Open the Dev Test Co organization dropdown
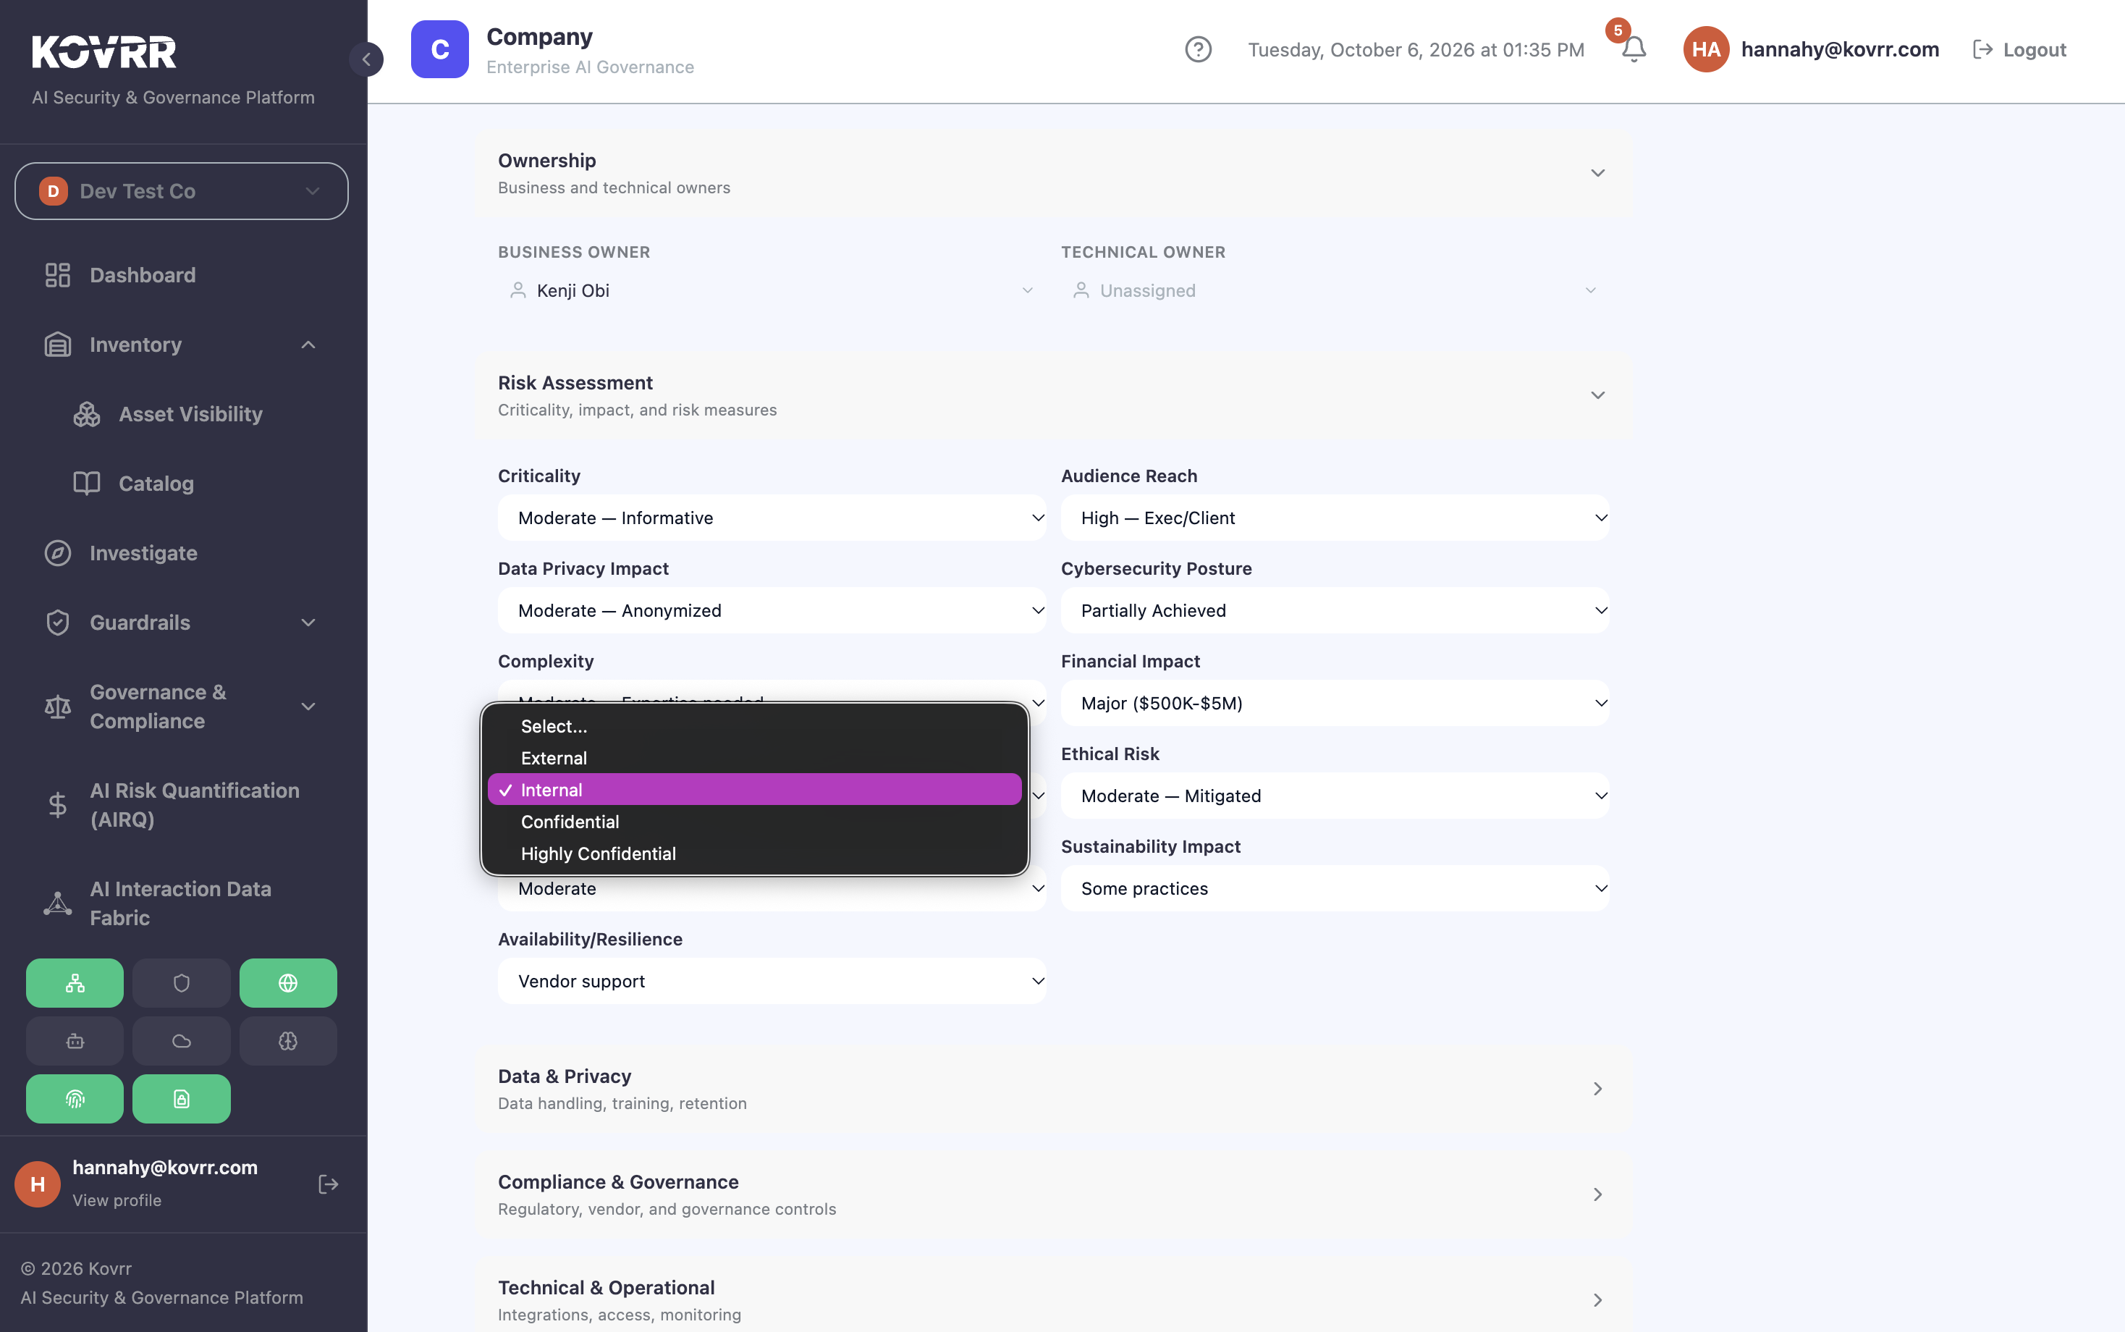 click(x=182, y=191)
